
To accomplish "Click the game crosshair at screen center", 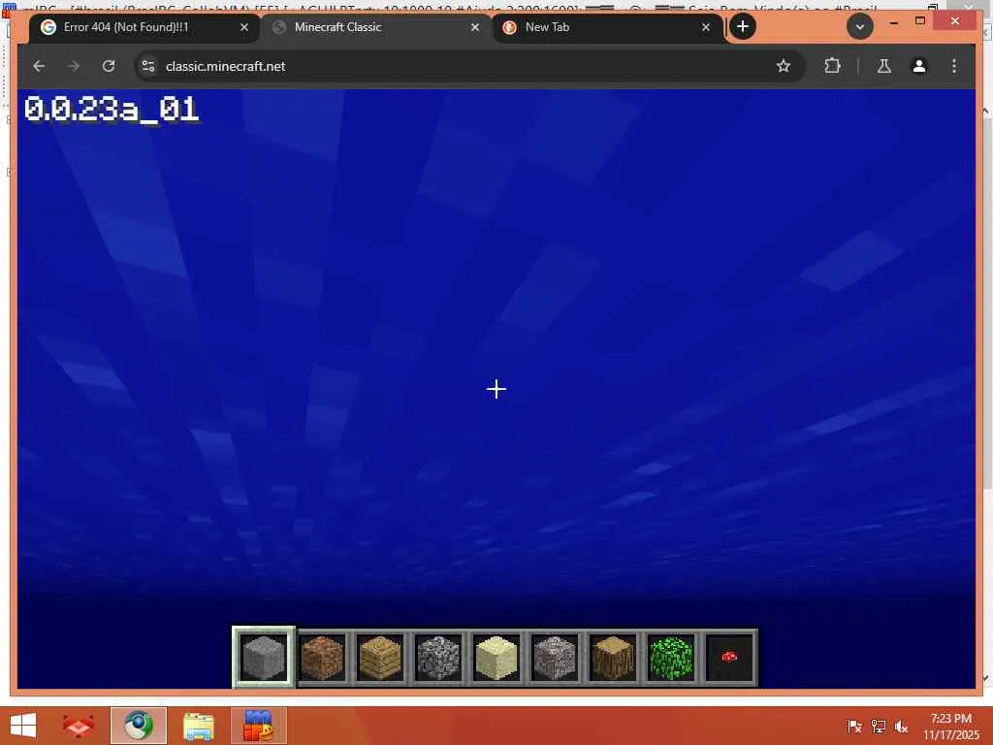I will (496, 389).
